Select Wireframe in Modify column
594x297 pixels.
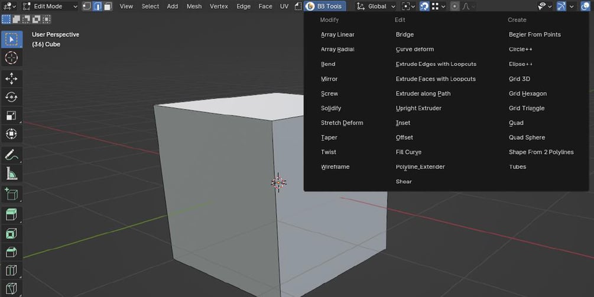(x=335, y=167)
